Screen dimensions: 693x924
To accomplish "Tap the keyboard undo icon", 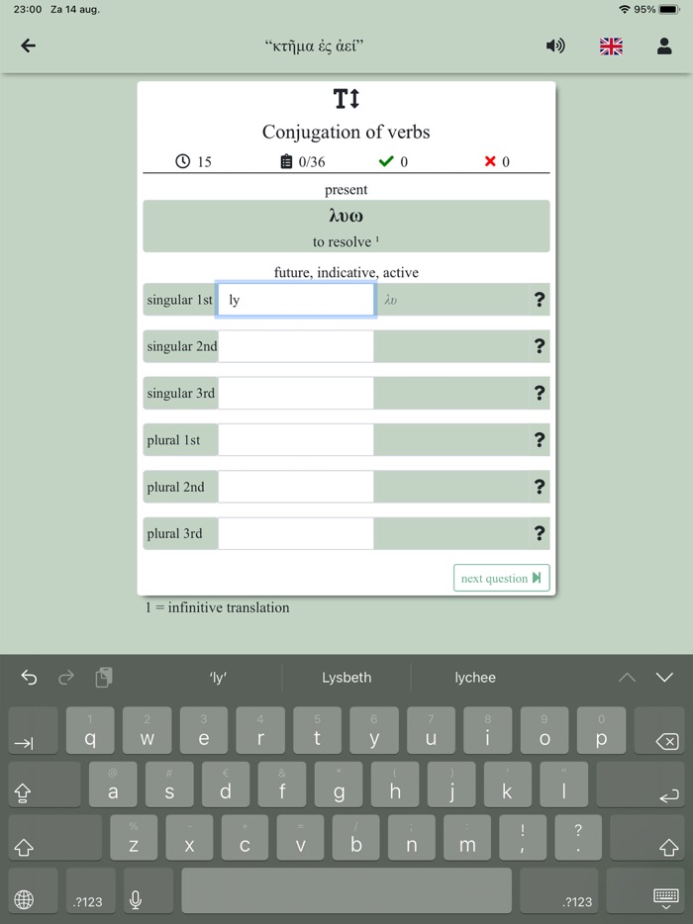I will click(29, 678).
